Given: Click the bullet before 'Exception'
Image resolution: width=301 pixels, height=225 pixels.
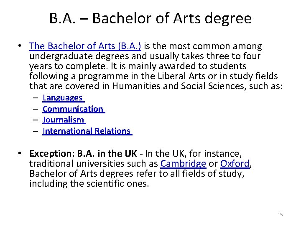Looking at the screenshot, I should (20, 154).
